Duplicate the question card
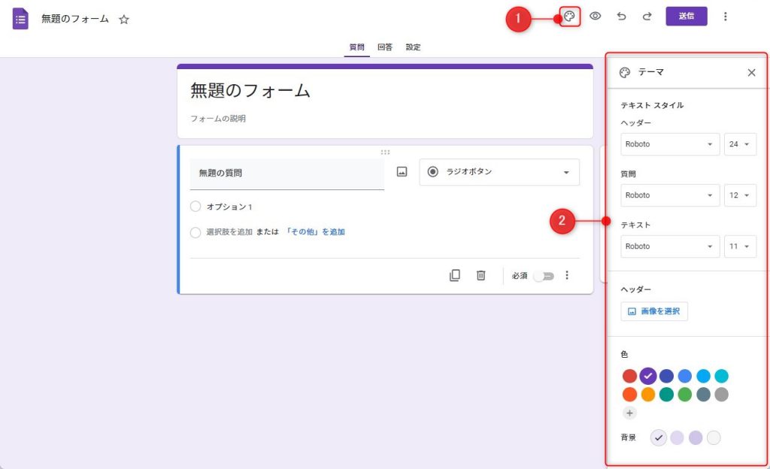 pos(455,275)
